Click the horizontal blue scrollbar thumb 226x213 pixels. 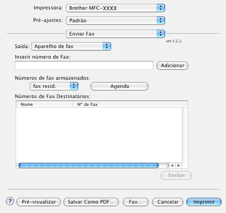point(88,165)
